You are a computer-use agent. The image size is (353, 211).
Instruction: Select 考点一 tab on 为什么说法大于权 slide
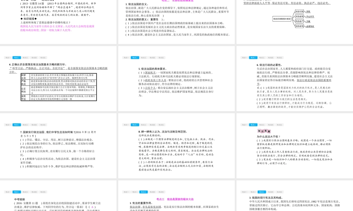[x=244, y=125]
